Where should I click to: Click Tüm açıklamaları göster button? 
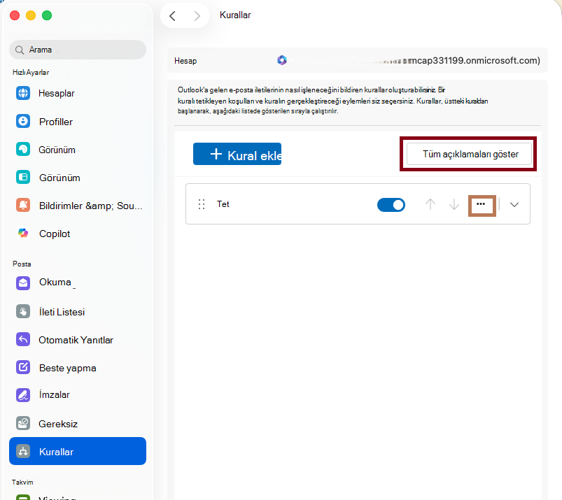pos(469,154)
